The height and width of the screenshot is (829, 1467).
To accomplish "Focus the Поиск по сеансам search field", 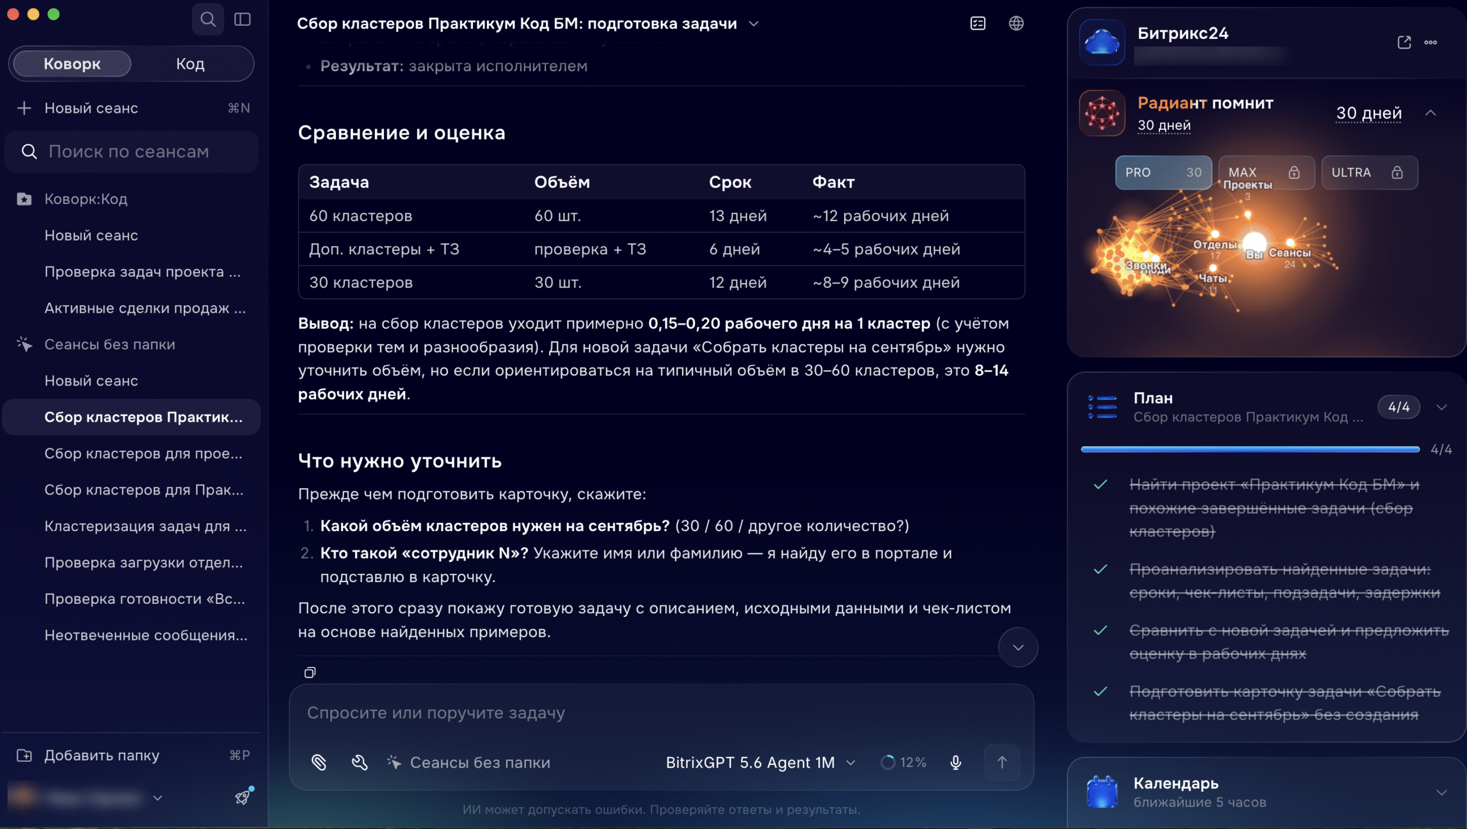I will pos(131,151).
